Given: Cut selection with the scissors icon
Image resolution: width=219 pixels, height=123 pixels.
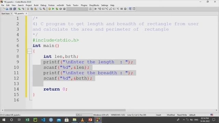Looking at the screenshot, I should point(28,9).
